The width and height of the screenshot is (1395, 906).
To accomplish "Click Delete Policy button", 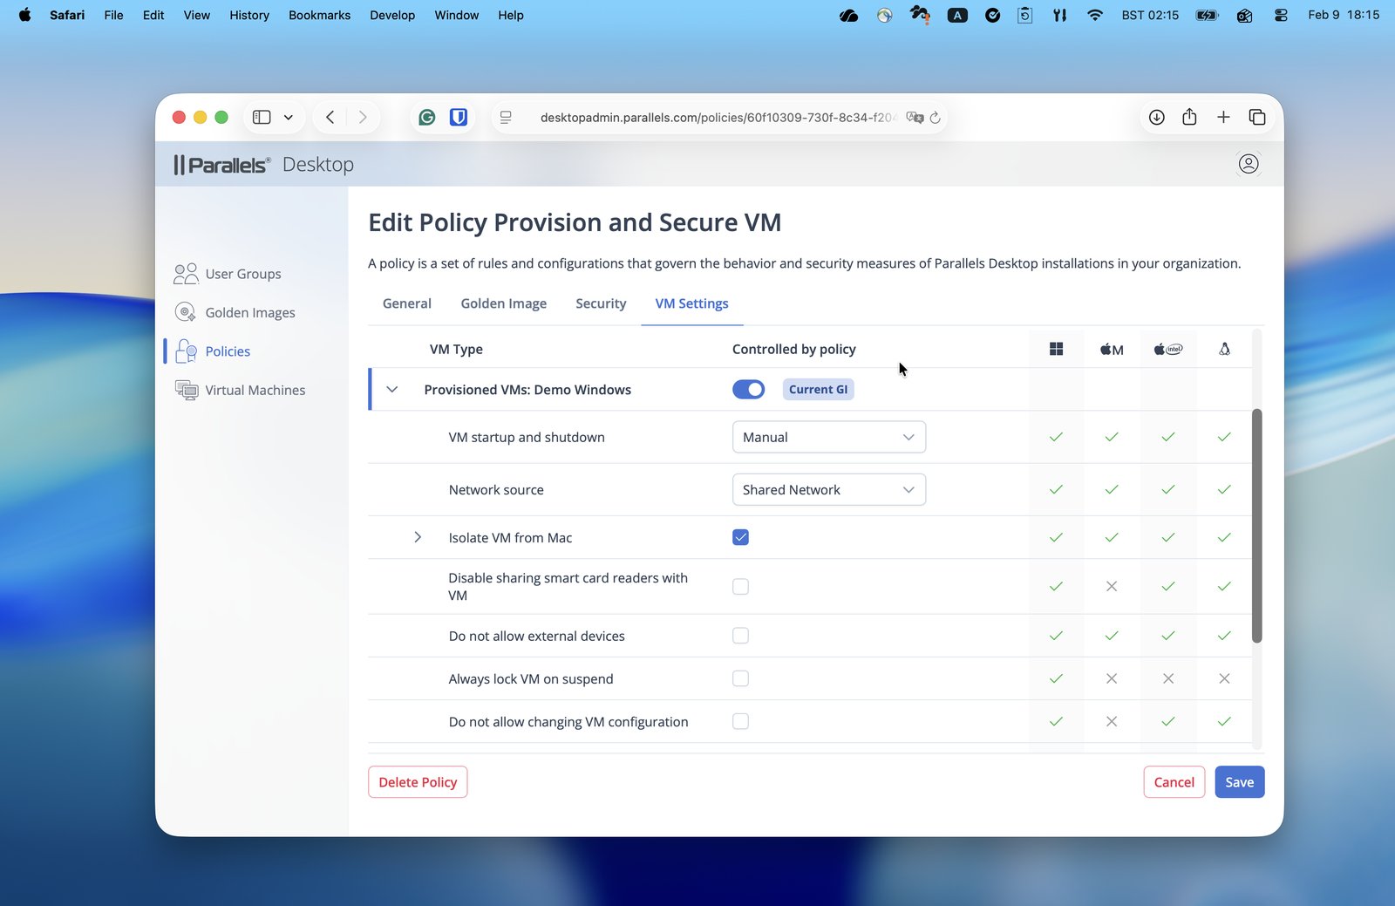I will 418,782.
